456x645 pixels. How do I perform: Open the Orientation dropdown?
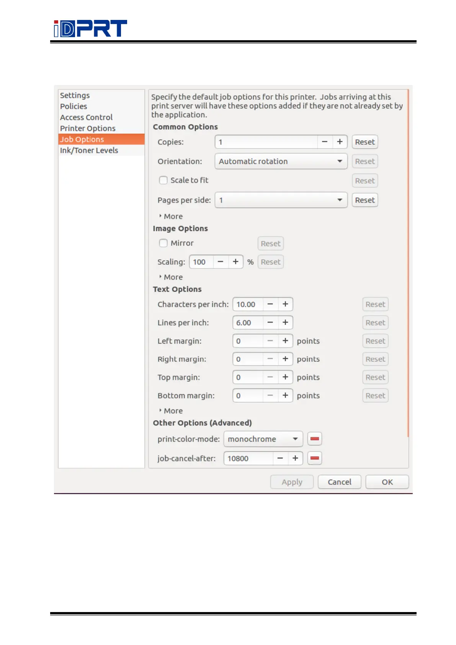(281, 161)
